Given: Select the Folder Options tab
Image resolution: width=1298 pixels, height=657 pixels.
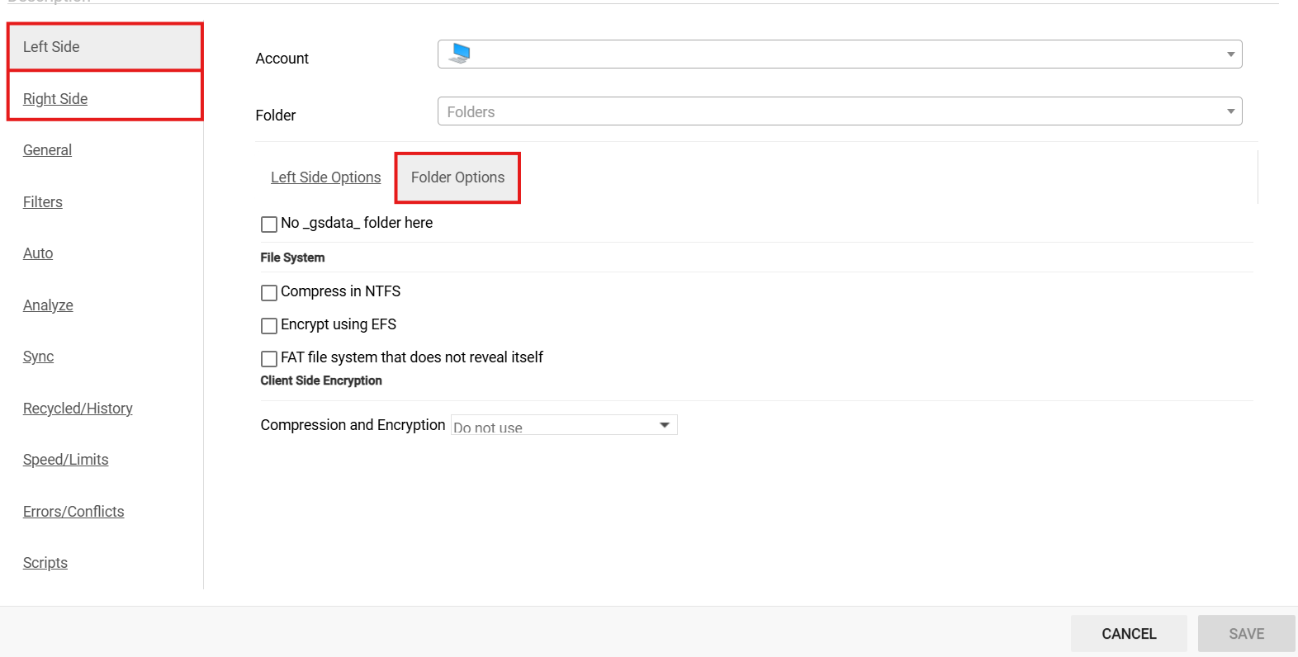Looking at the screenshot, I should click(457, 177).
